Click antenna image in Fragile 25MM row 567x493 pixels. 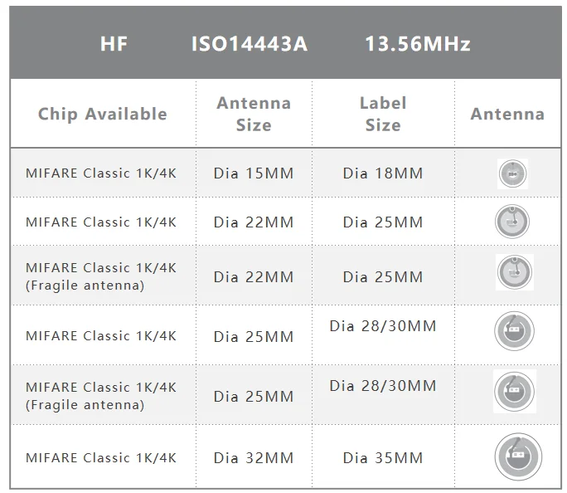click(x=515, y=391)
